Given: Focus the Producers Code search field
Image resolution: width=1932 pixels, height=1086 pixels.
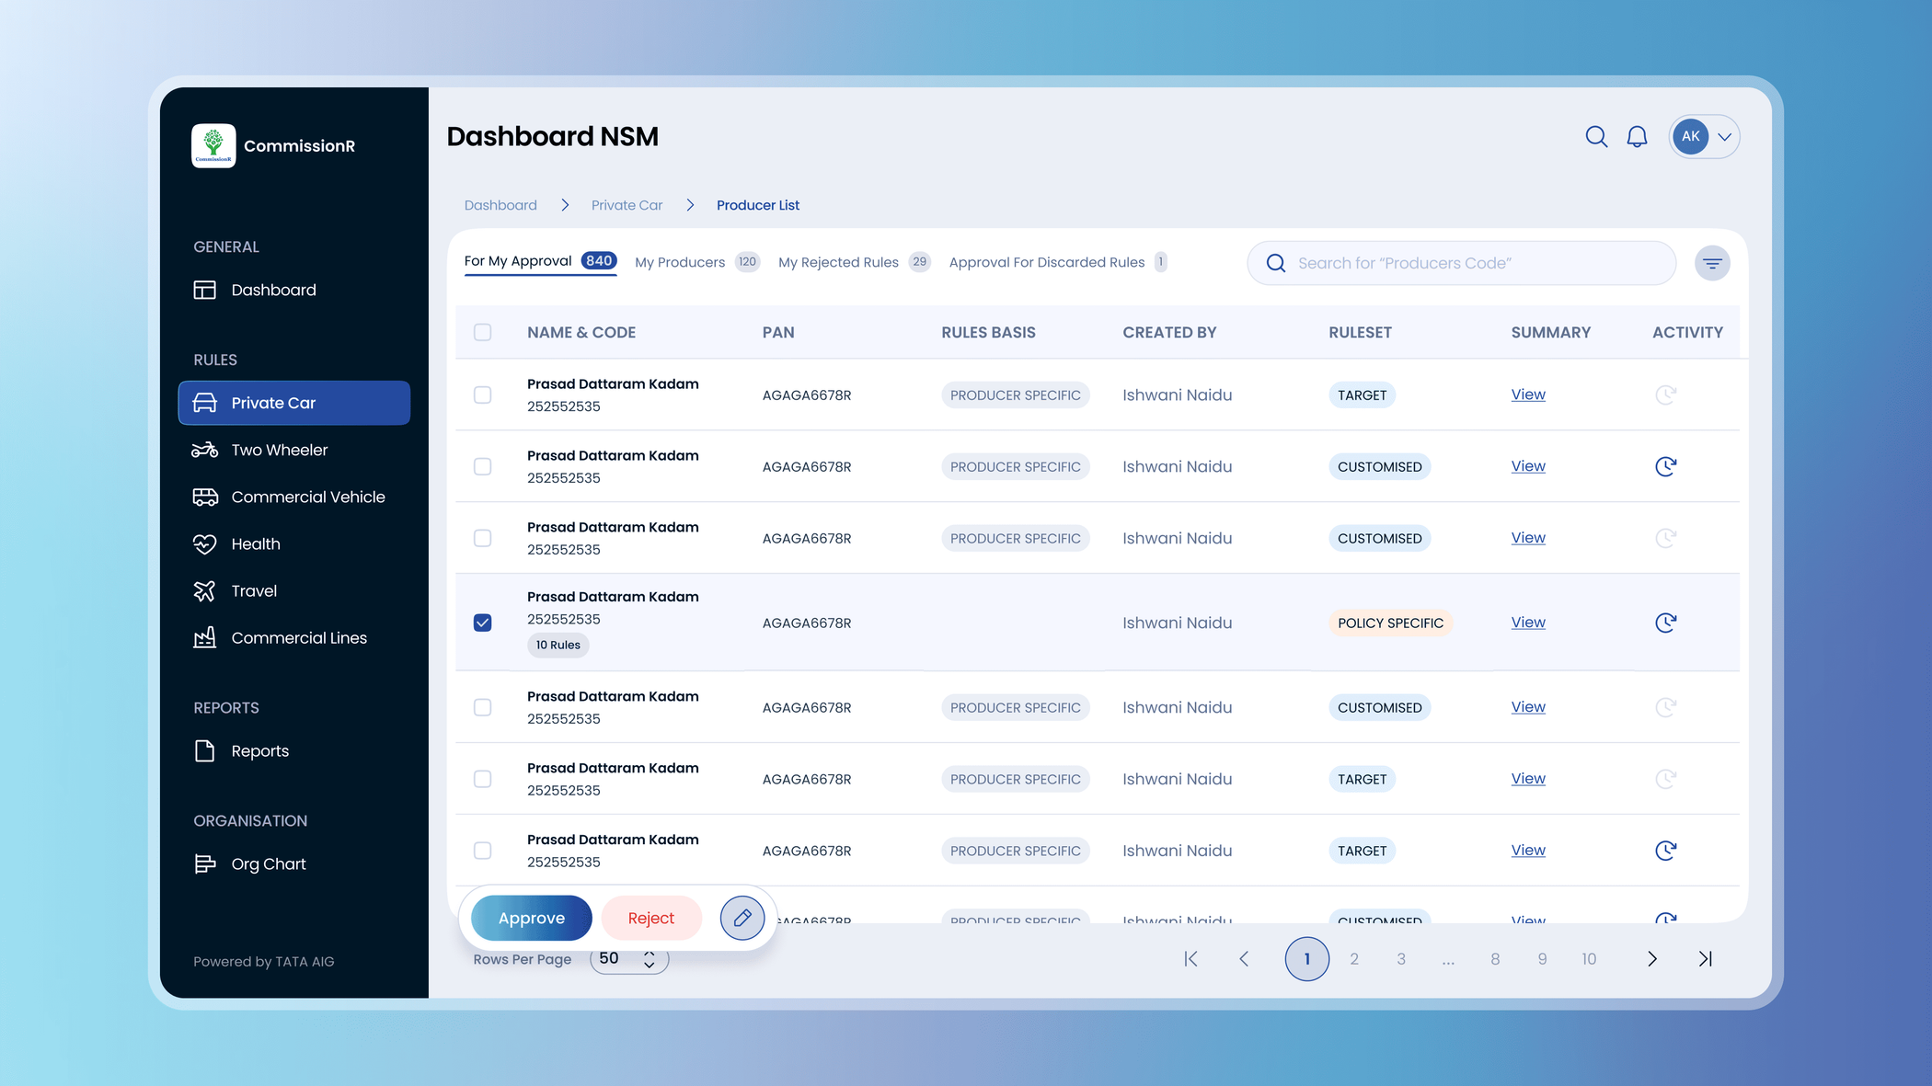Looking at the screenshot, I should click(1461, 263).
